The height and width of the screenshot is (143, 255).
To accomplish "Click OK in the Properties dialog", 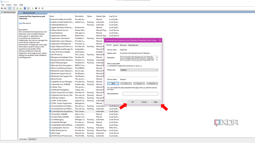I will coord(133,102).
